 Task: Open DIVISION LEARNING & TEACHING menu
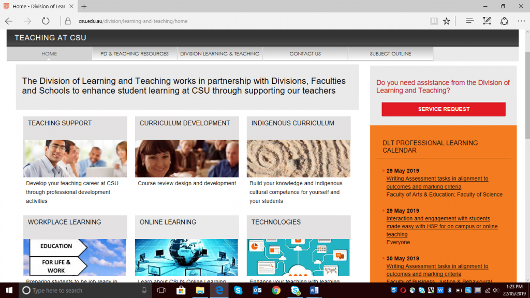(219, 54)
